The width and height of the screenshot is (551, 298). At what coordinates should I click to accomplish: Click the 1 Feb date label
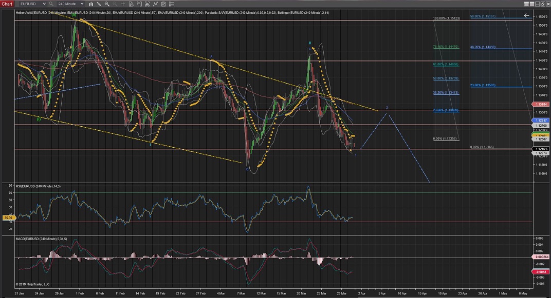pyautogui.click(x=80, y=293)
